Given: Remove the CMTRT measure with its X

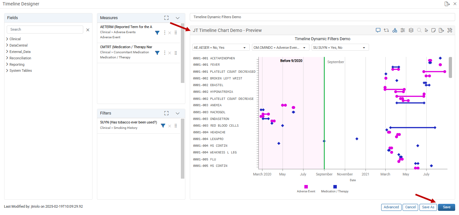Looking at the screenshot, I should click(x=170, y=53).
